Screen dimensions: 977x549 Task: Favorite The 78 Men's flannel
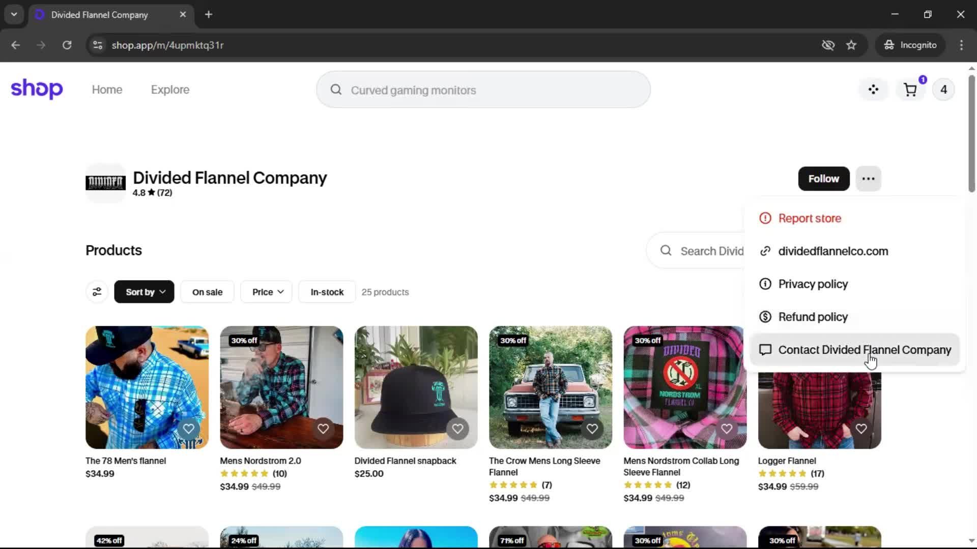click(188, 429)
